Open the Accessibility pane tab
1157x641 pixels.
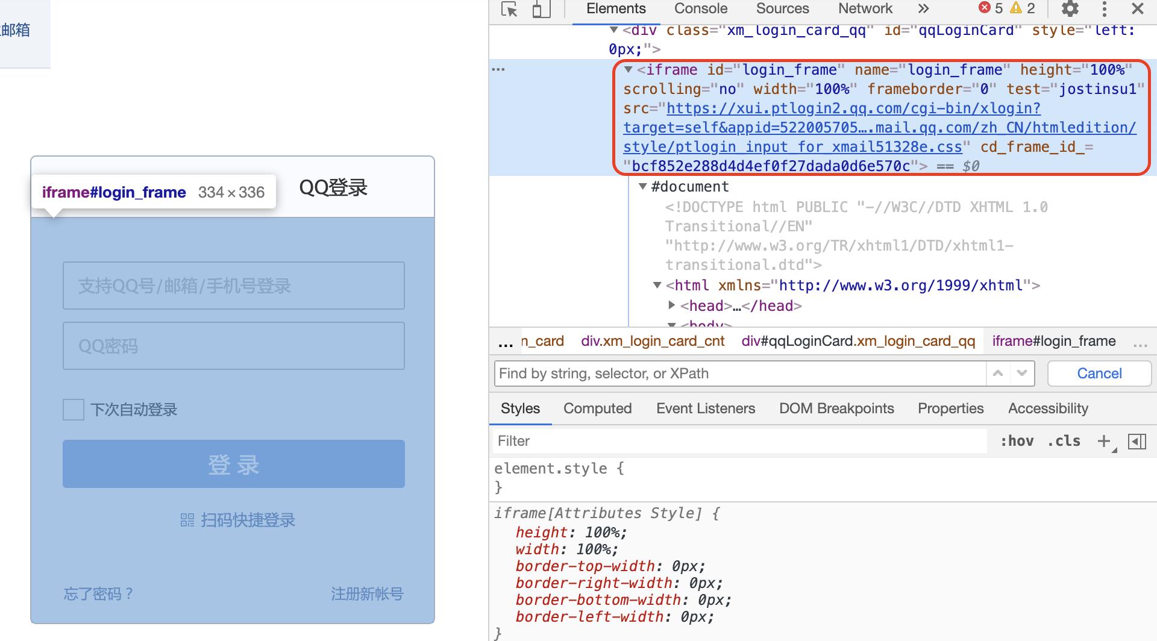pyautogui.click(x=1048, y=408)
